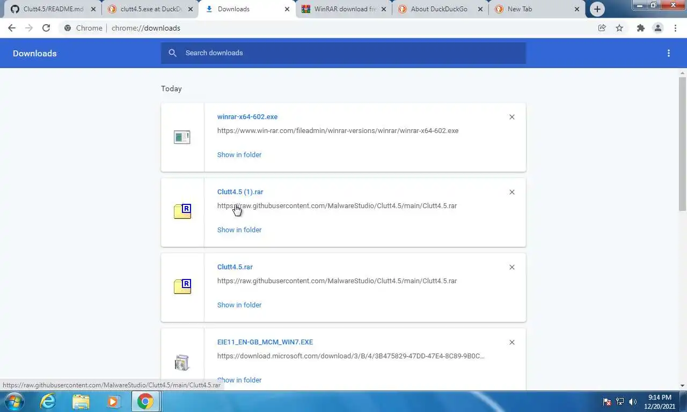This screenshot has width=687, height=412.
Task: Click the scrollbar up arrow
Action: (682, 72)
